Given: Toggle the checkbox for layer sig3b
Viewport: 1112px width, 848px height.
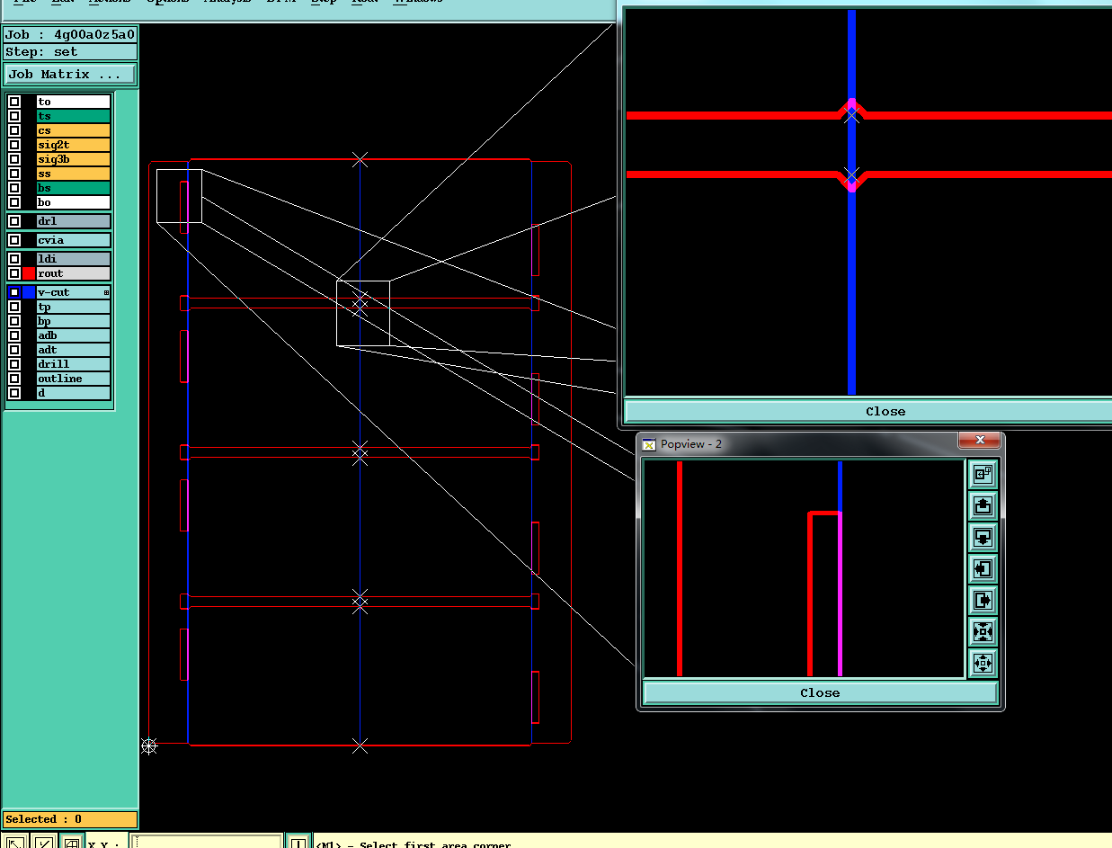Looking at the screenshot, I should point(14,159).
